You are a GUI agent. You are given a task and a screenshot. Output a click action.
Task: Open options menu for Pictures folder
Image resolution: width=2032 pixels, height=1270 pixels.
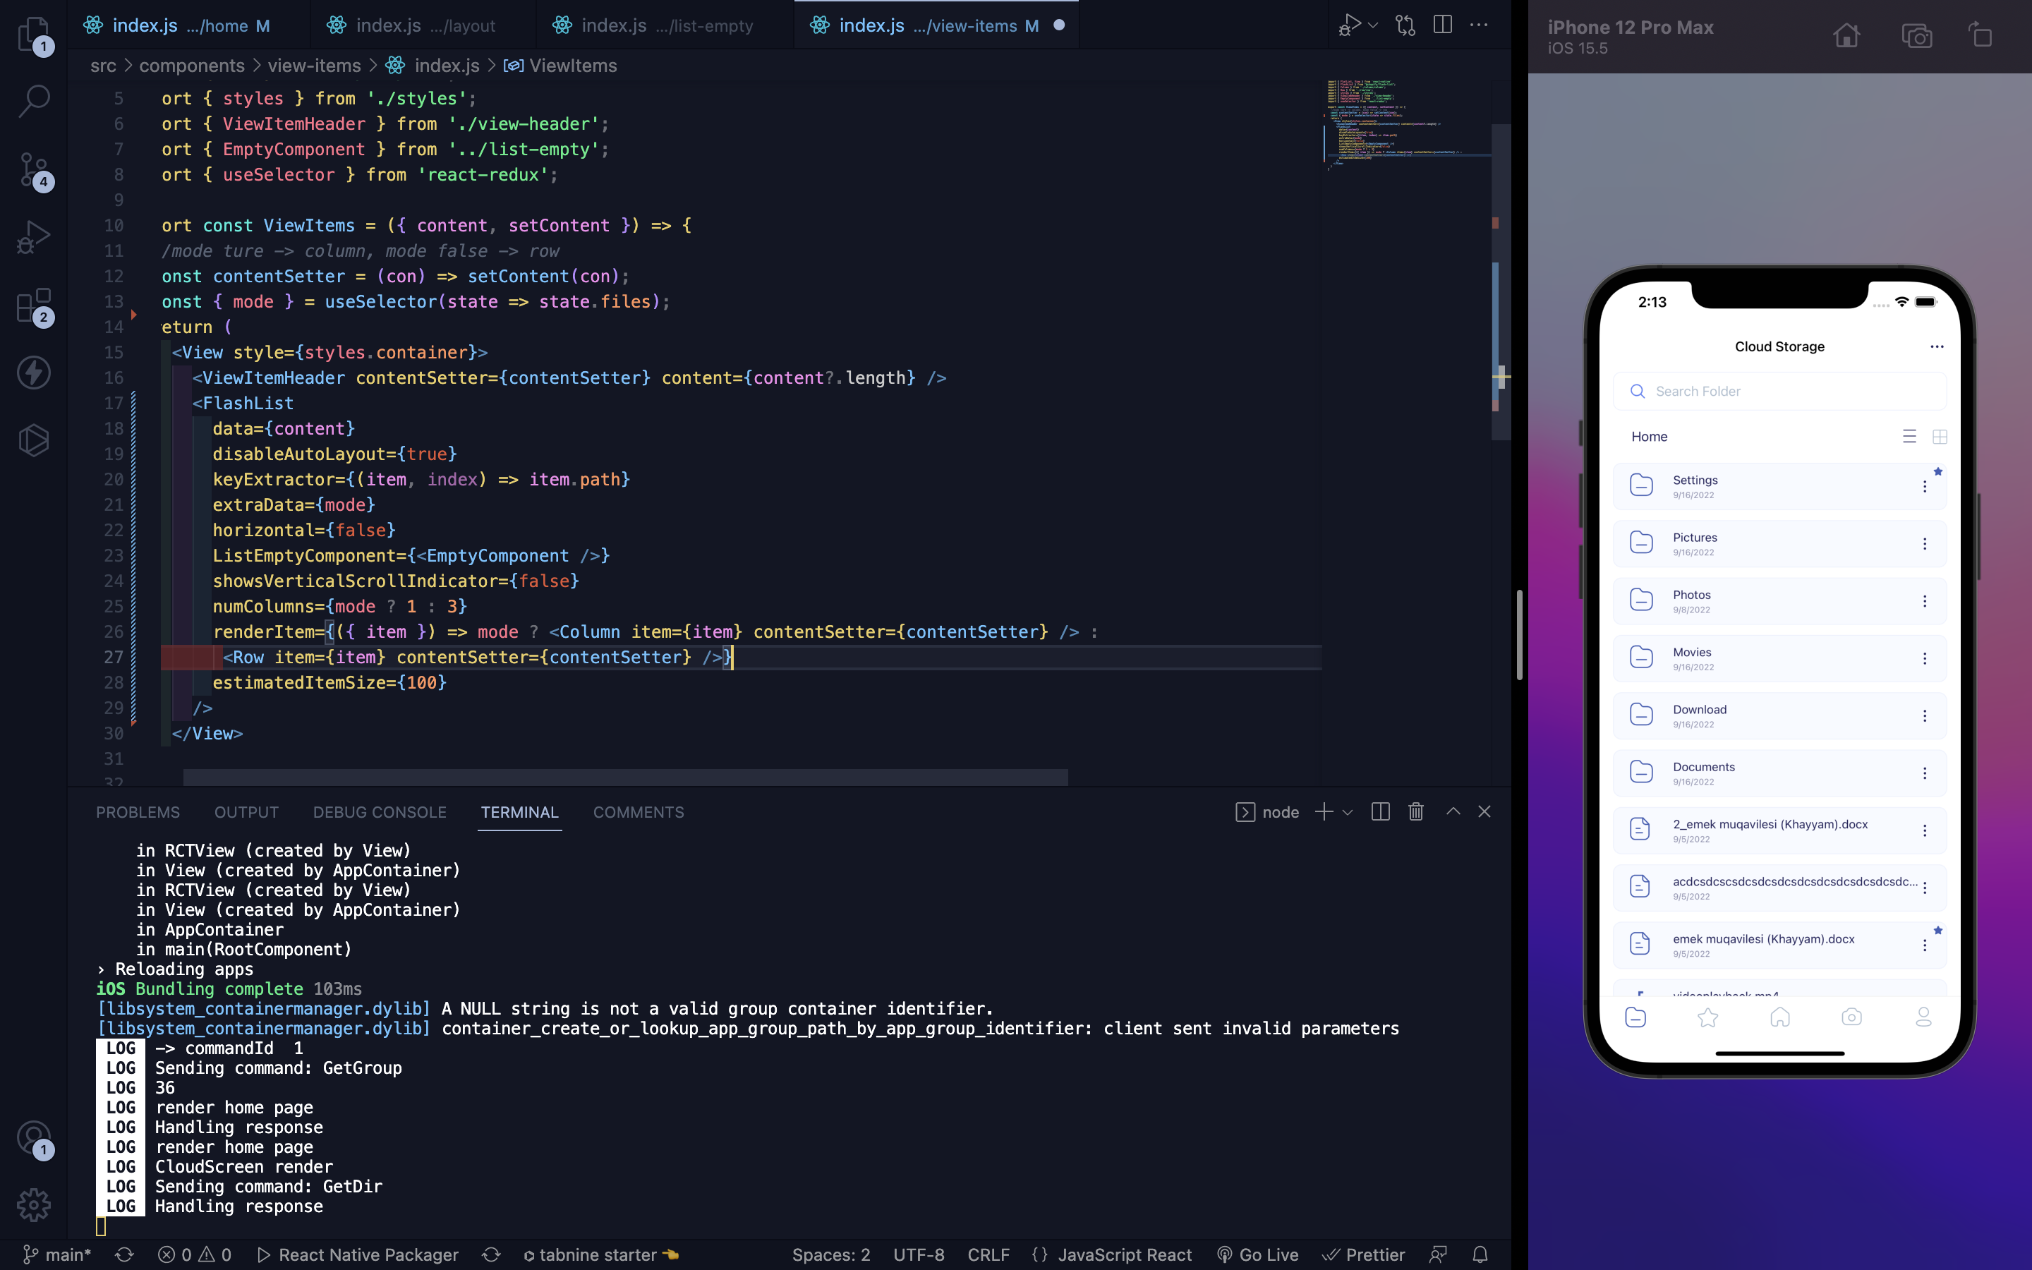click(x=1925, y=543)
